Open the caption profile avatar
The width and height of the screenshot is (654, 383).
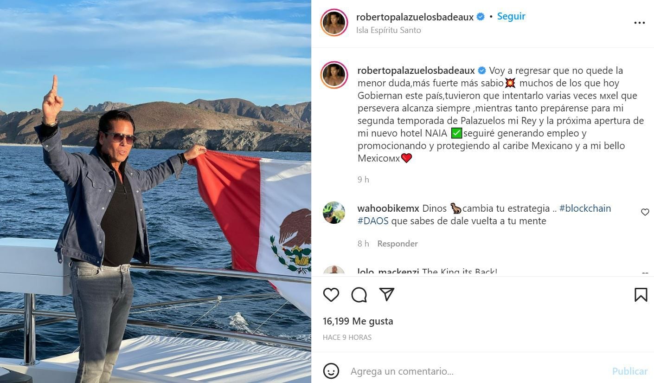[x=334, y=75]
